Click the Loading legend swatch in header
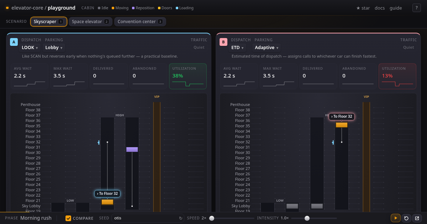 [177, 8]
